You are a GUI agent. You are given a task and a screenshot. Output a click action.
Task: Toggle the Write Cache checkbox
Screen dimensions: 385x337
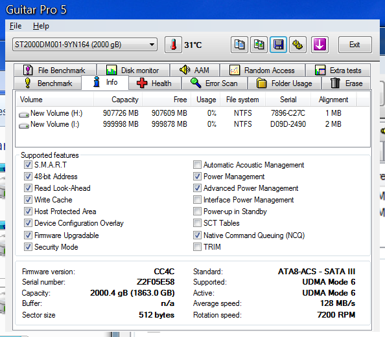28,199
